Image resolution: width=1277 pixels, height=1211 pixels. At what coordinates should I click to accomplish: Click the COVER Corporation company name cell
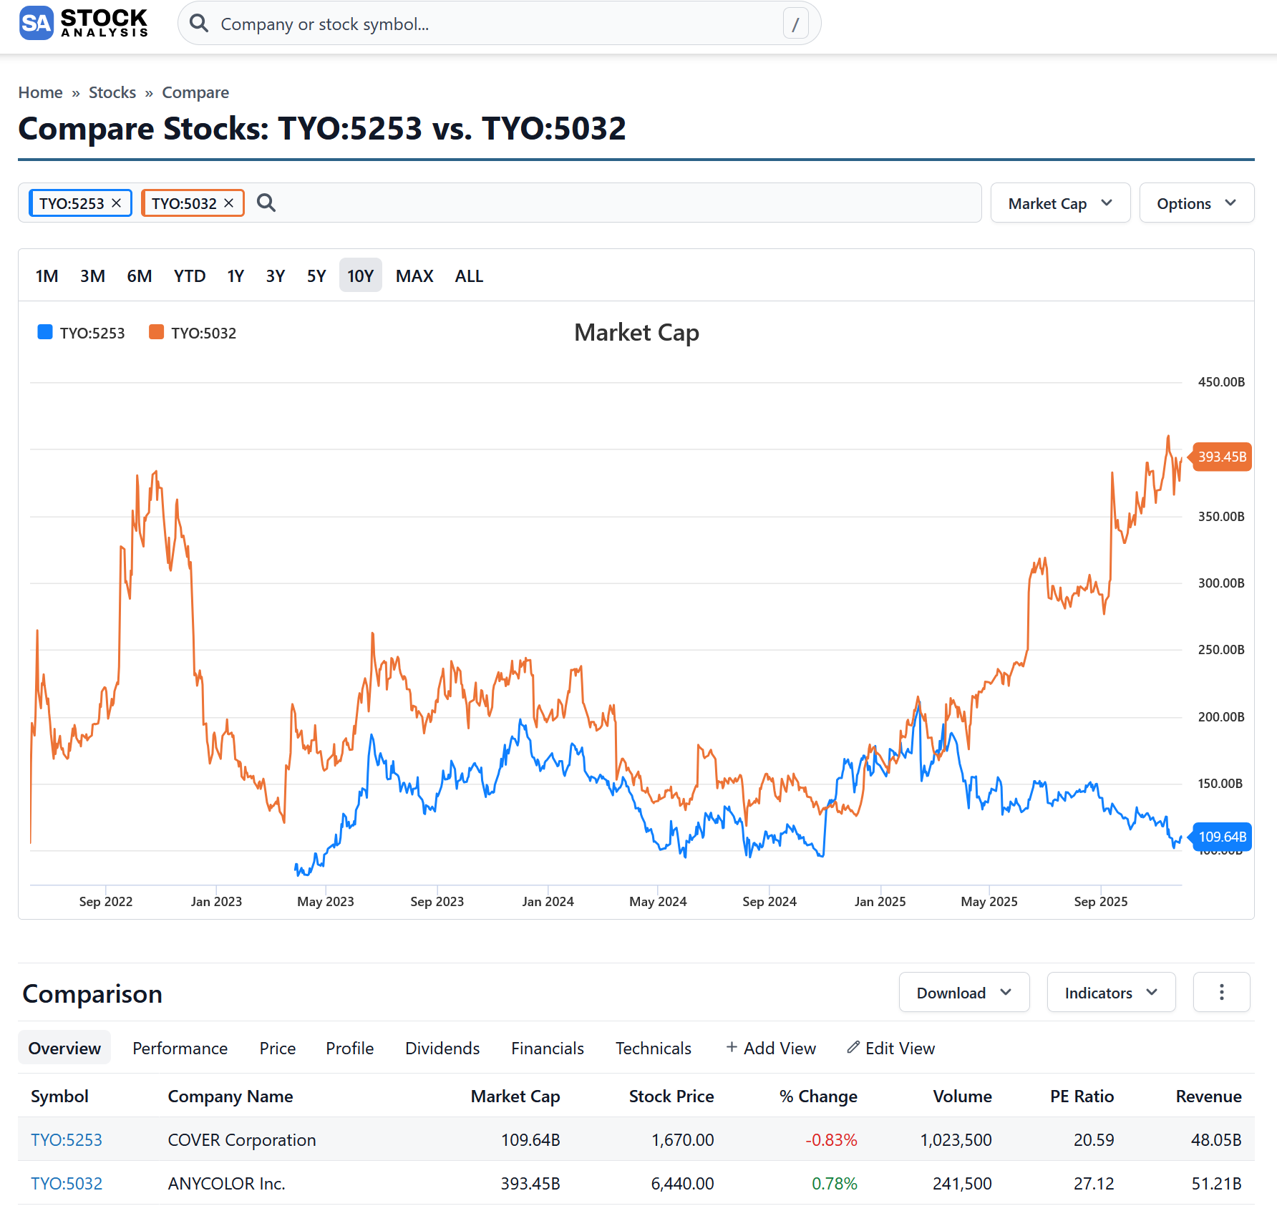click(x=242, y=1139)
